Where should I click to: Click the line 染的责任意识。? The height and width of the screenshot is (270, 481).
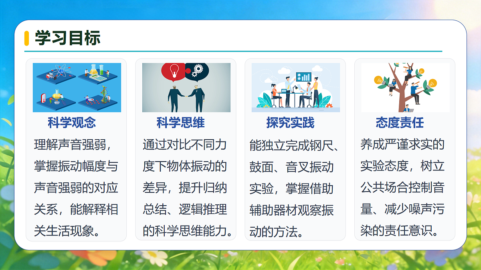click(400, 231)
